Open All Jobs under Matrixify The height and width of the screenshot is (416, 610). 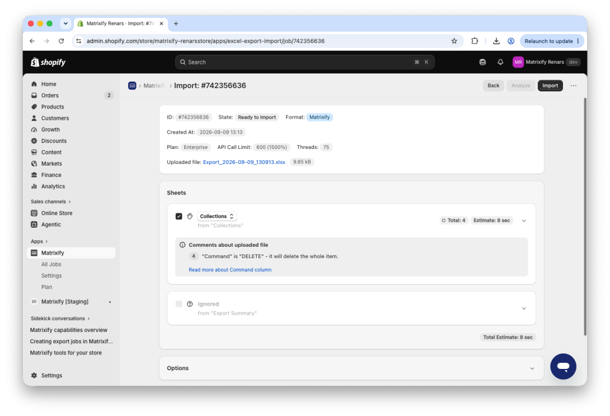point(51,264)
